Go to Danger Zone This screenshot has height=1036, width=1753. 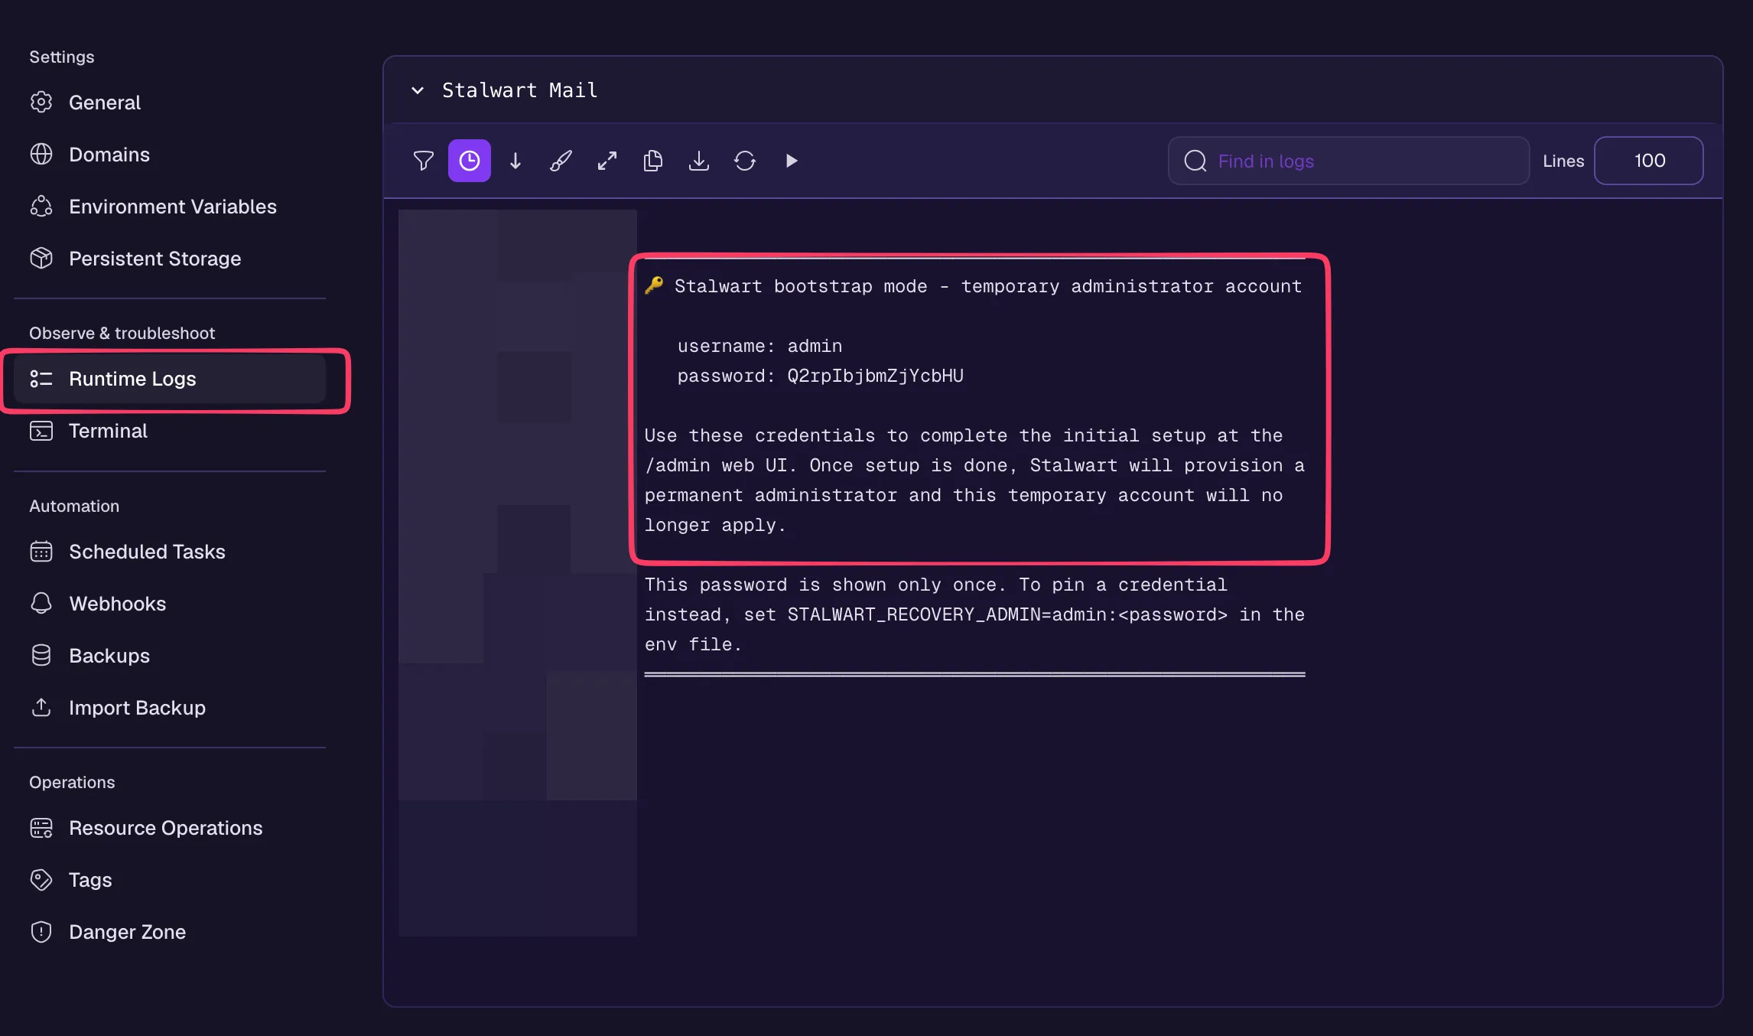170,932
